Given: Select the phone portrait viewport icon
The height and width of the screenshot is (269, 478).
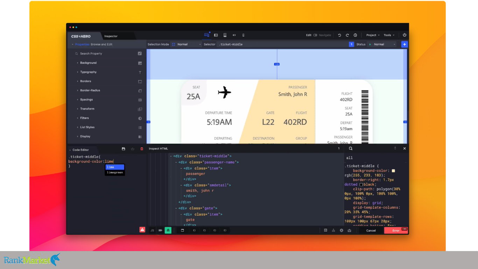Looking at the screenshot, I should [x=244, y=35].
